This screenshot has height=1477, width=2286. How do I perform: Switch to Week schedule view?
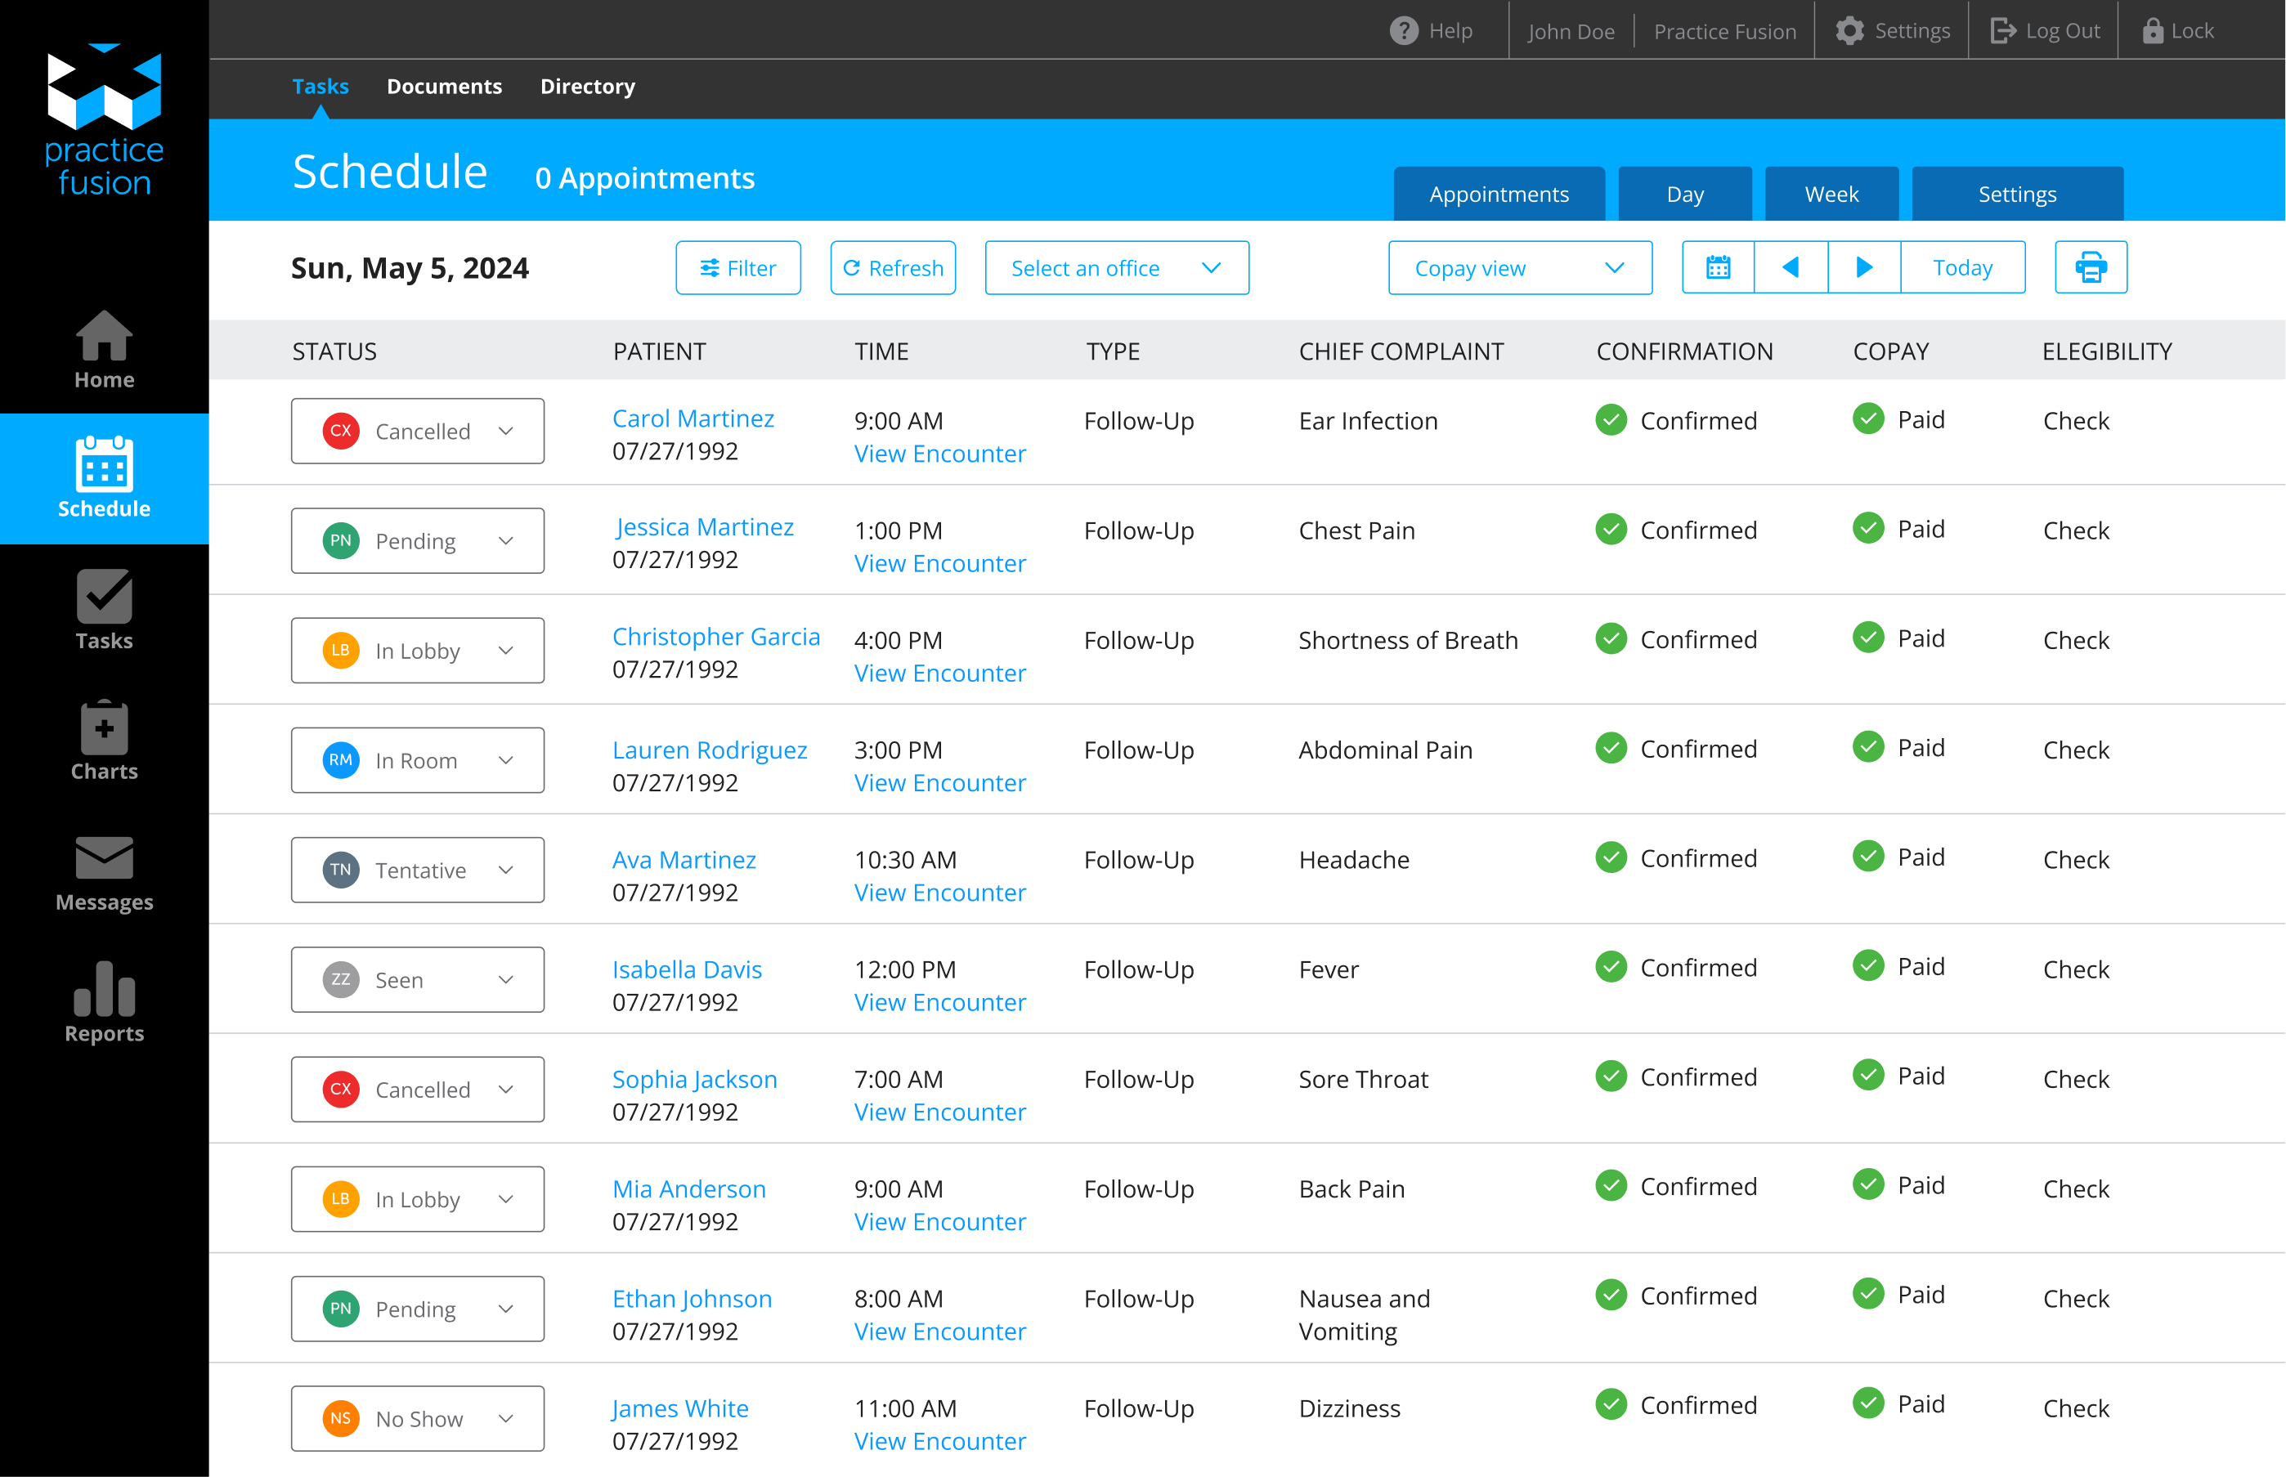(1831, 194)
